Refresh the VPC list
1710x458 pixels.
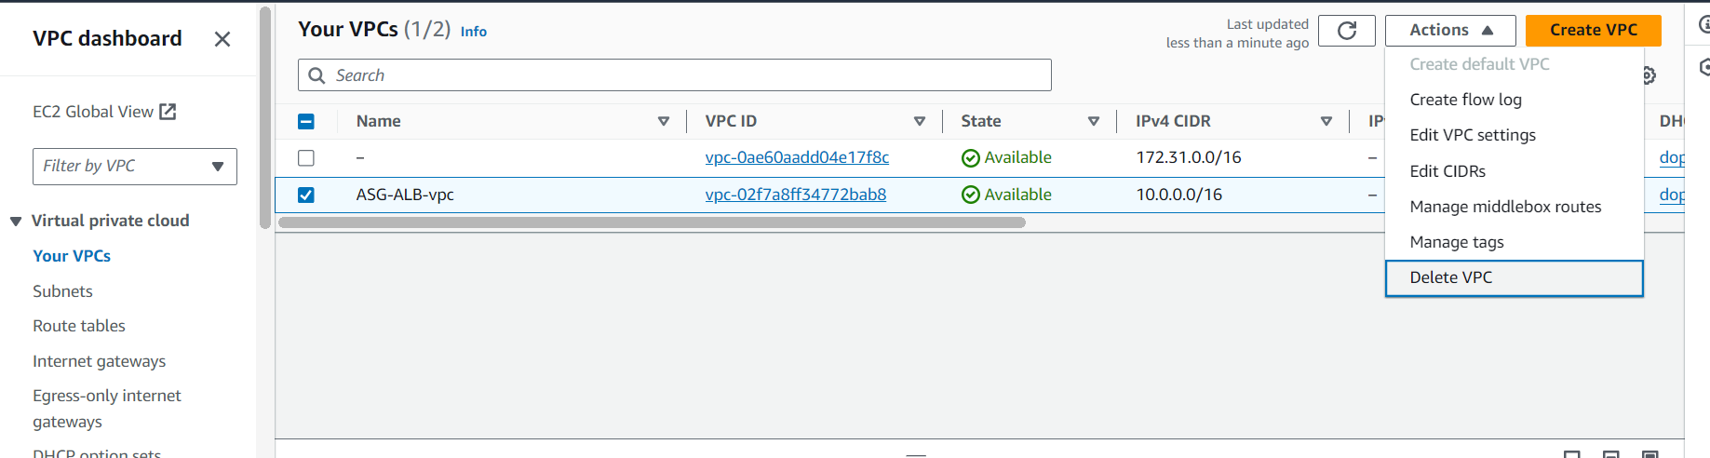point(1346,31)
